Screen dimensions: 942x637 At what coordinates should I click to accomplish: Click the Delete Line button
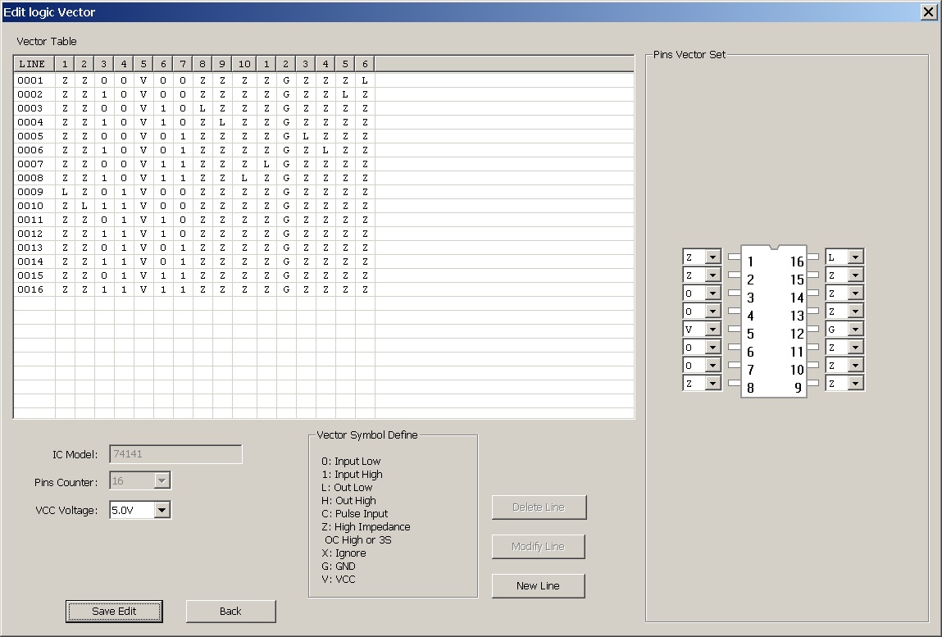pyautogui.click(x=538, y=507)
